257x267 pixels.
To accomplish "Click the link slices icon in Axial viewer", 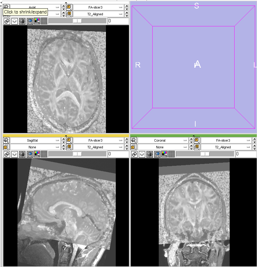I will click(6, 21).
